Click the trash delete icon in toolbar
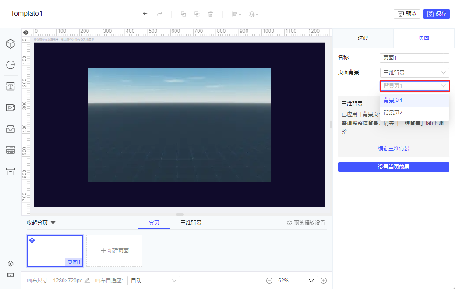The height and width of the screenshot is (289, 455). pos(211,14)
